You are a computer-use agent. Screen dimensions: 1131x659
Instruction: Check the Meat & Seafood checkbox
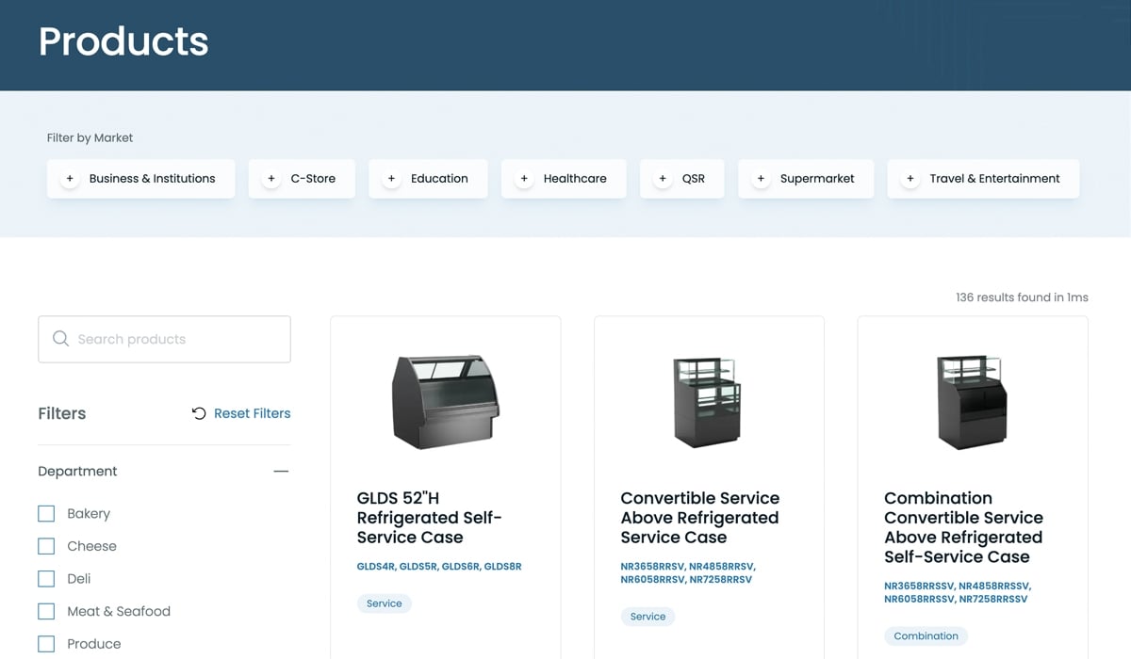click(x=46, y=611)
